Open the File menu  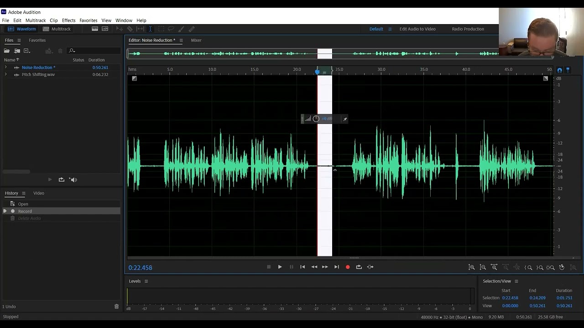[5, 20]
